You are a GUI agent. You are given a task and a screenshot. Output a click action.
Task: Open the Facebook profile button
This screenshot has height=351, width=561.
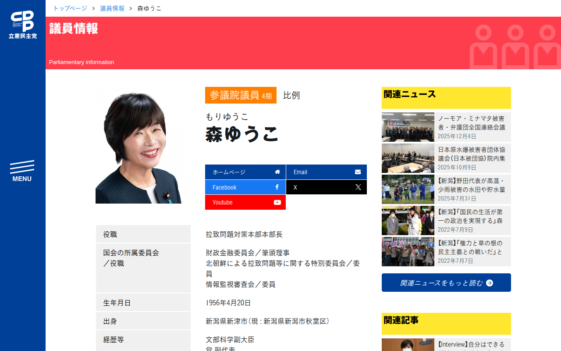click(x=245, y=187)
